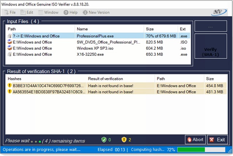Click the Exit button

pyautogui.click(x=217, y=140)
